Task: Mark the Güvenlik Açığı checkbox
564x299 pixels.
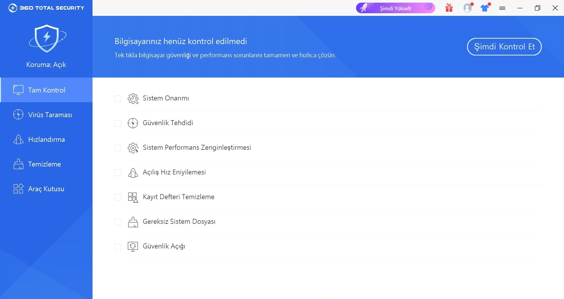Action: point(118,247)
